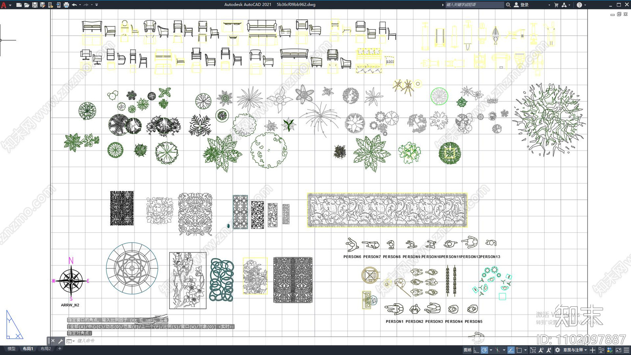This screenshot has width=631, height=355.
Task: Expand the Help dropdown arrow
Action: (585, 5)
